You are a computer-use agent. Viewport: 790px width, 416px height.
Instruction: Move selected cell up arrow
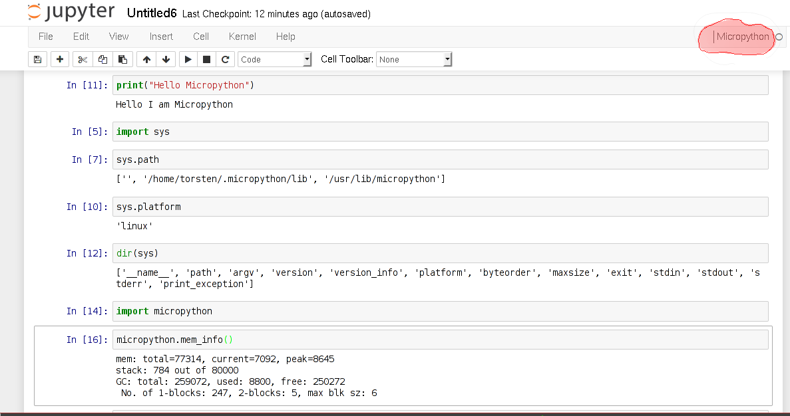click(x=146, y=59)
